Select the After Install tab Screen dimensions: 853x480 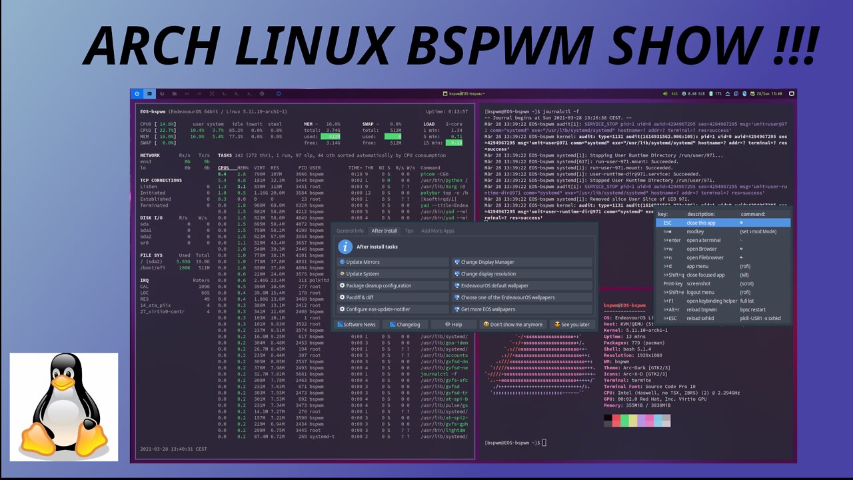point(385,231)
